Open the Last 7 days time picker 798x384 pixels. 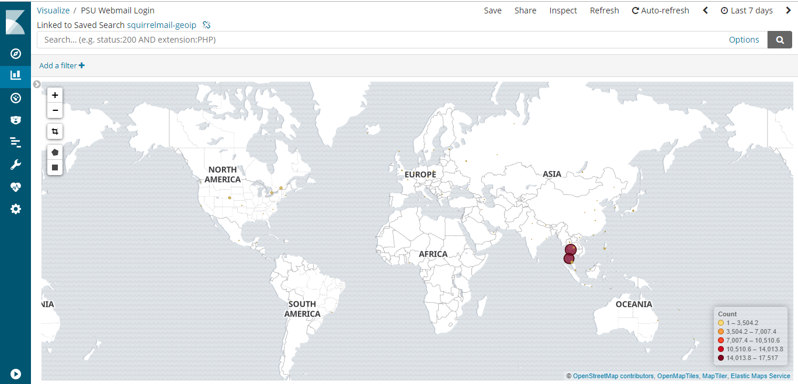click(747, 11)
